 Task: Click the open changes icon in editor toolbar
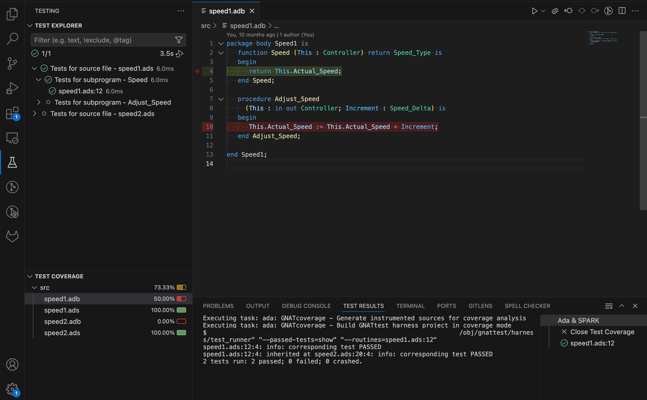click(555, 11)
